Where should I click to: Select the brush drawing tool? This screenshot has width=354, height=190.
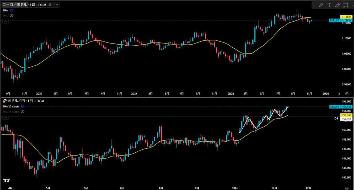(337, 5)
